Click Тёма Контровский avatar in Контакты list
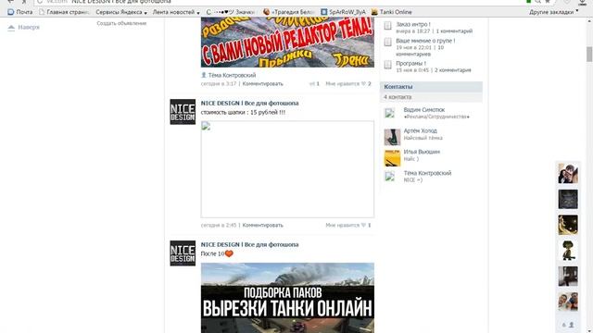 pyautogui.click(x=389, y=176)
